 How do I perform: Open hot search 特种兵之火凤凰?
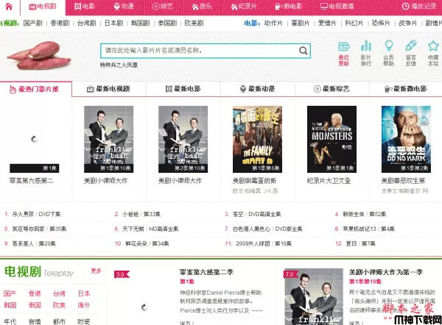tap(119, 65)
